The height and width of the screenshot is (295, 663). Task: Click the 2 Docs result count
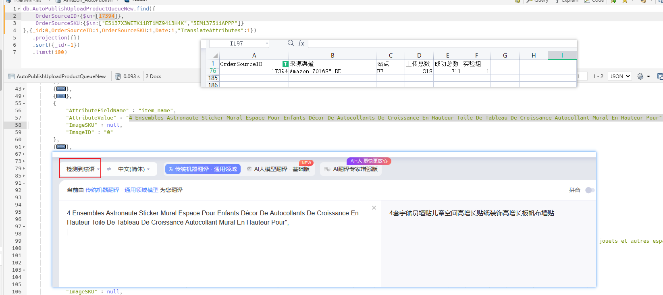click(x=154, y=76)
